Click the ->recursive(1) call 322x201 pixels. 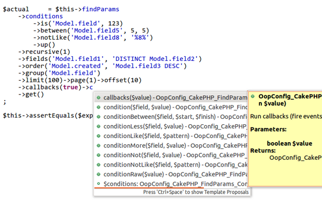click(x=44, y=51)
